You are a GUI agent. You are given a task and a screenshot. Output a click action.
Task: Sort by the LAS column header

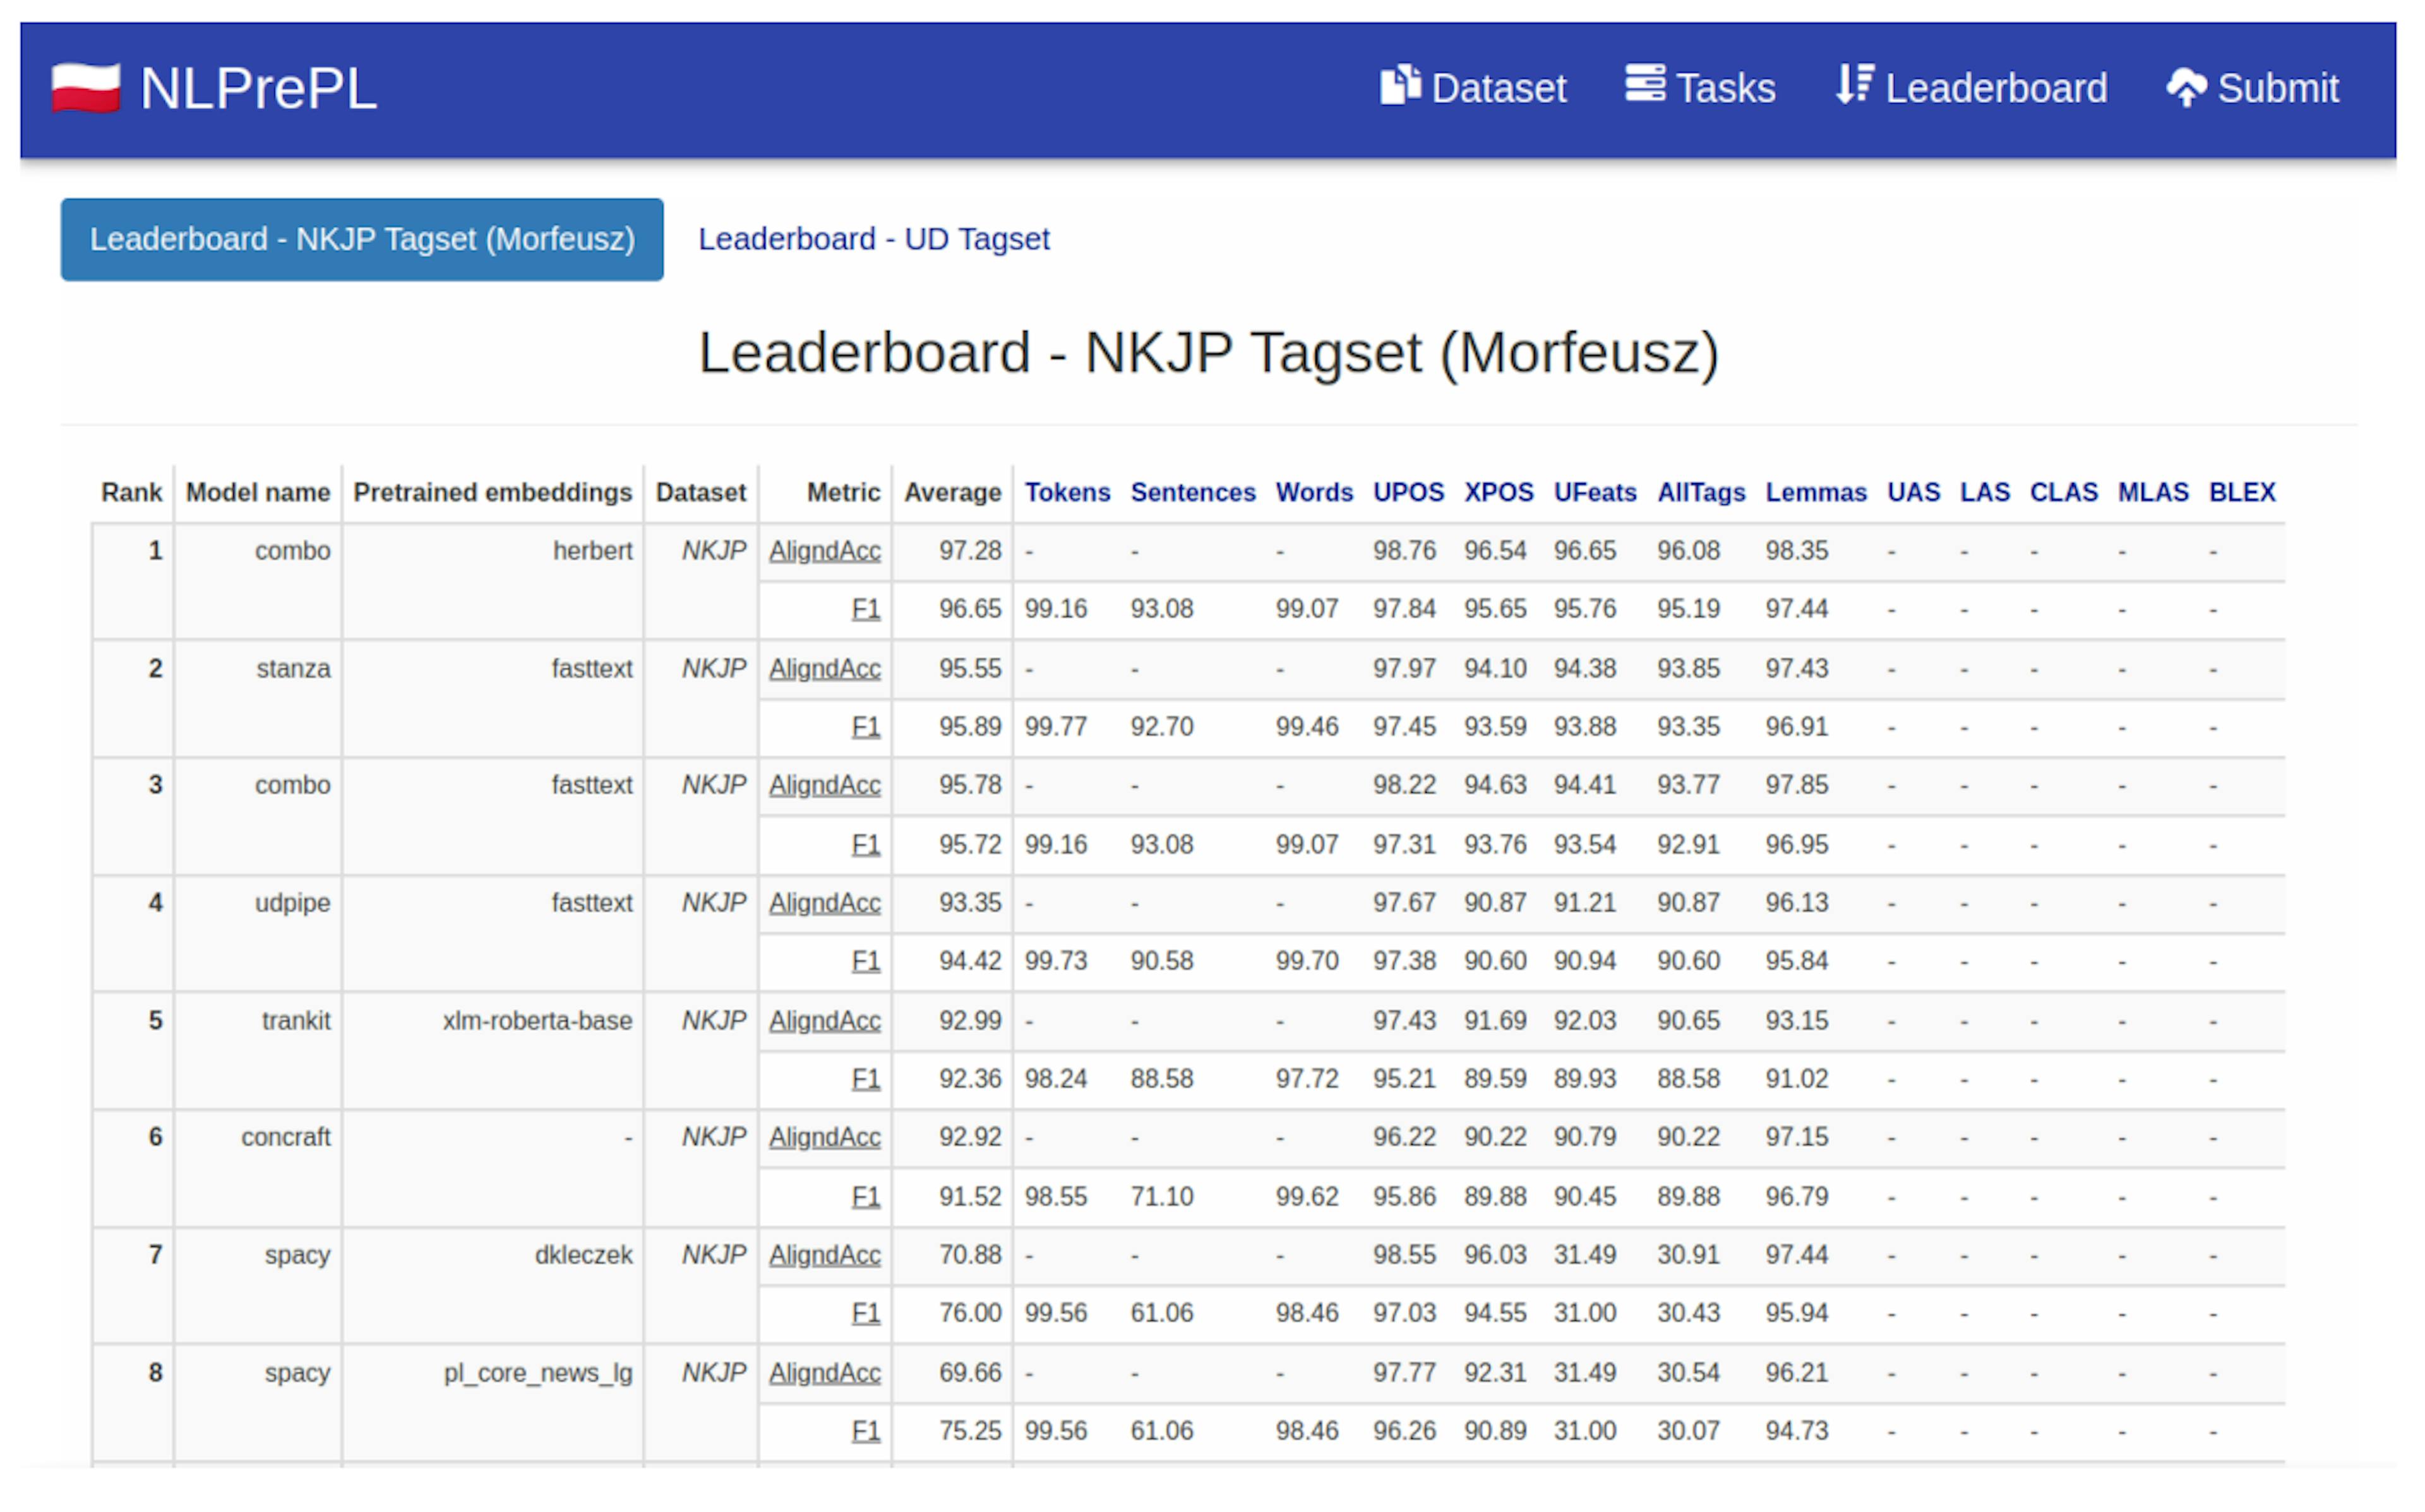[x=1985, y=492]
